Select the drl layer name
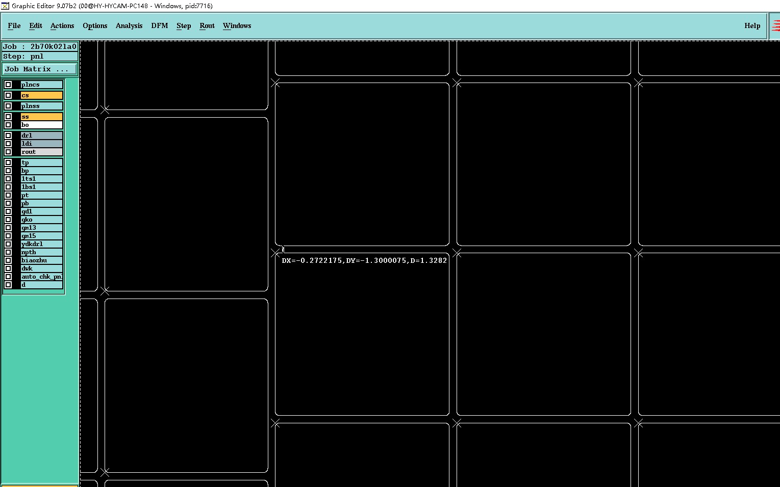Viewport: 780px width, 487px height. [x=42, y=136]
